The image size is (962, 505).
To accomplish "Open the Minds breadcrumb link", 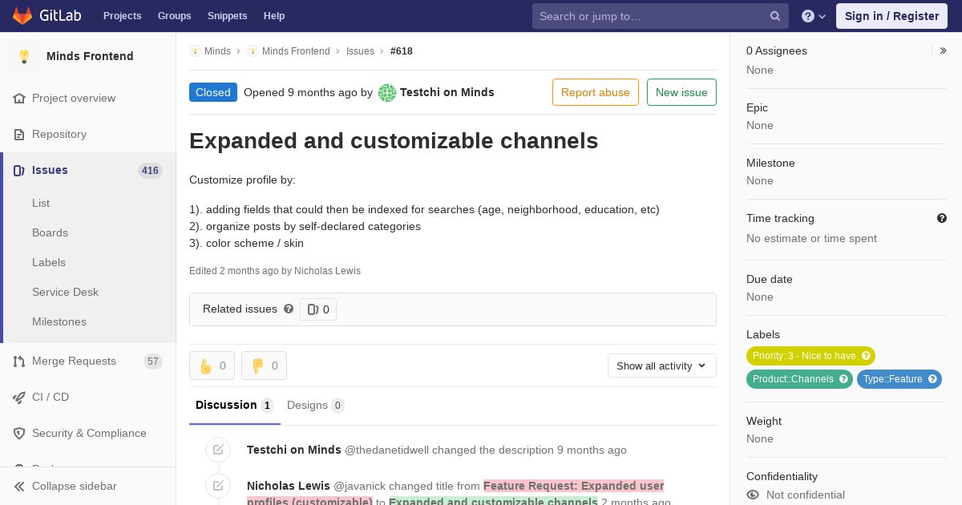I will [x=217, y=51].
